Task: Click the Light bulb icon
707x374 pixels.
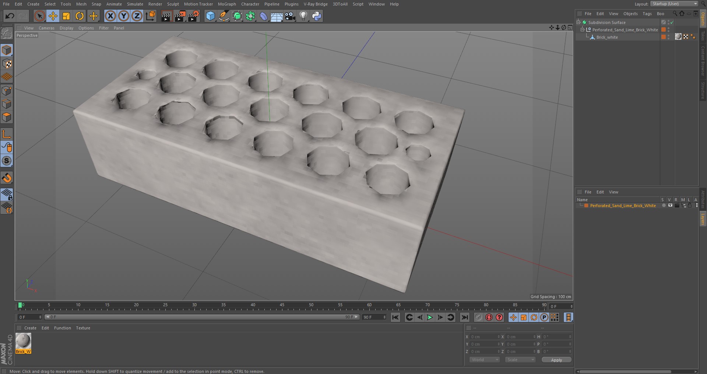Action: coord(303,16)
